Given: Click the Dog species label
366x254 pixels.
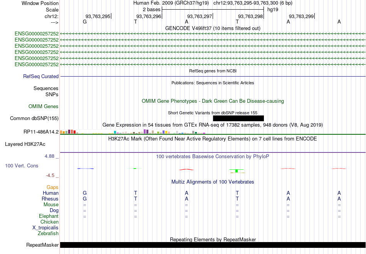Looking at the screenshot, I should pos(54,211).
